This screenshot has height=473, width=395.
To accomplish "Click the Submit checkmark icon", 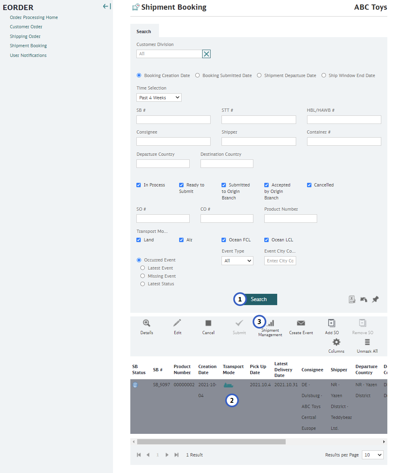I will [x=239, y=323].
